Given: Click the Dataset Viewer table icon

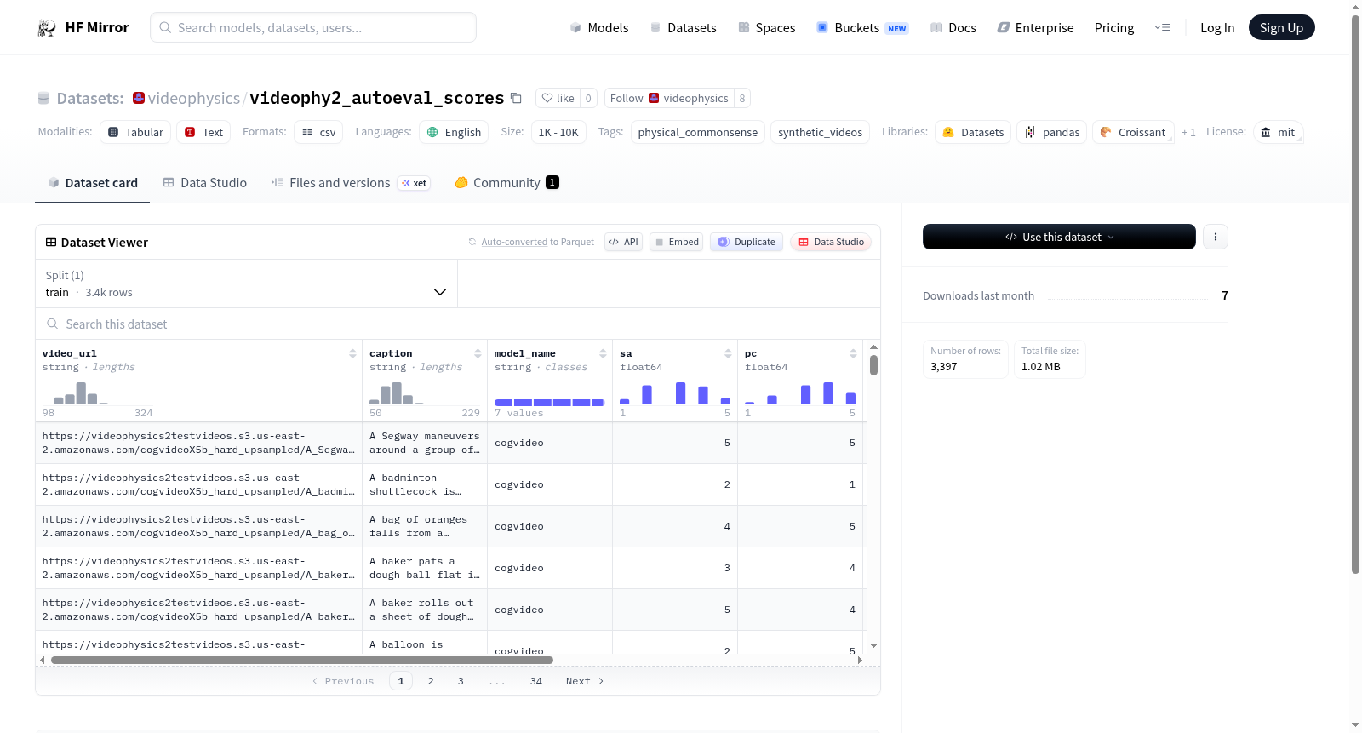Looking at the screenshot, I should (51, 243).
